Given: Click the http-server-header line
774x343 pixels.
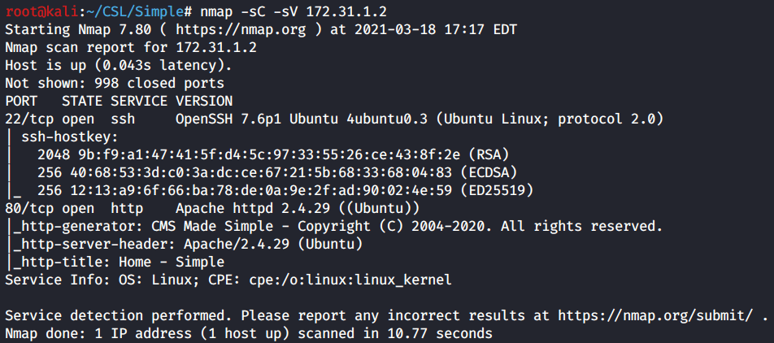Looking at the screenshot, I should tap(189, 244).
